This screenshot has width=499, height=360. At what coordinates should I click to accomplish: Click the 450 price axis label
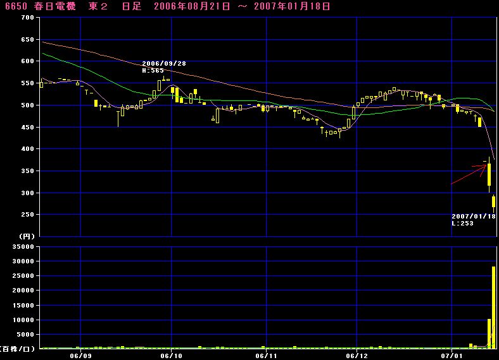28,128
